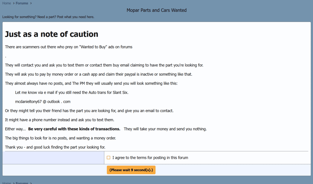The image size is (313, 184).
Task: Open Forums in the bottom breadcrumb
Action: coord(22,183)
